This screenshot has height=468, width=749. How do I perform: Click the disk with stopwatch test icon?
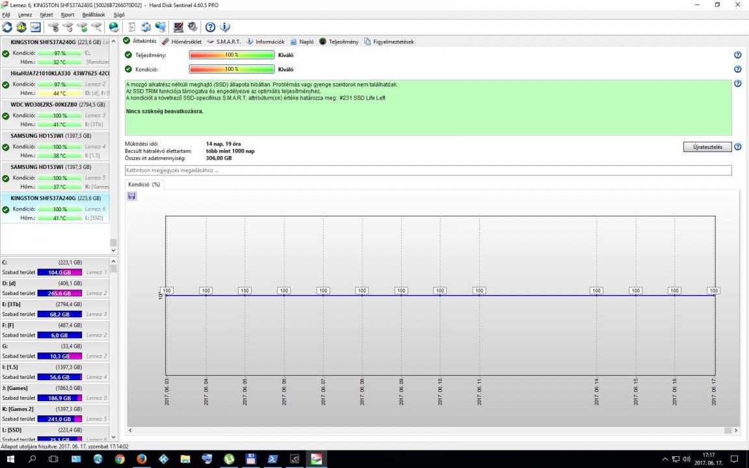(53, 27)
